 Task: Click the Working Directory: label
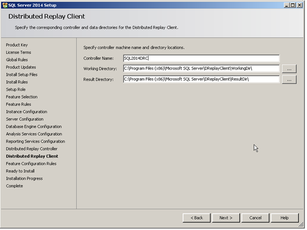tap(100, 69)
